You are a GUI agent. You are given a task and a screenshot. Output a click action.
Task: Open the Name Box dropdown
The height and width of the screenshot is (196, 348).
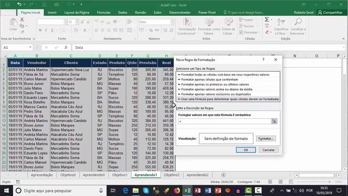pyautogui.click(x=30, y=47)
